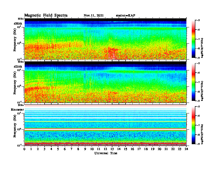This screenshot has height=171, width=222.
Task: Click hour "2" on the time axis
Action: click(38, 149)
